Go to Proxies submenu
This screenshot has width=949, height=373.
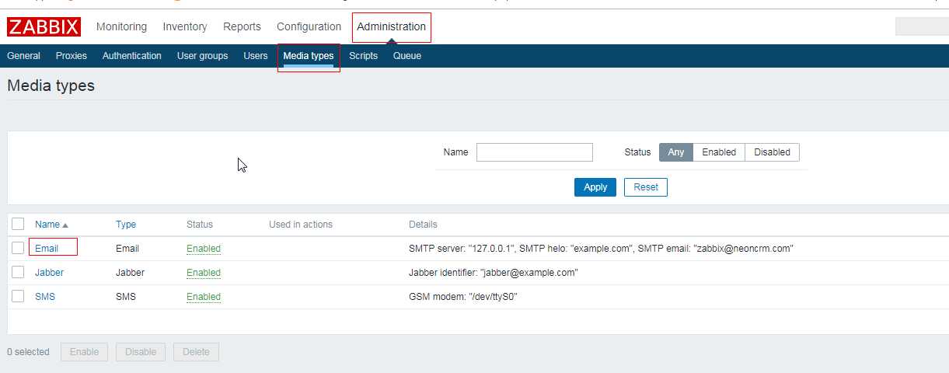click(72, 56)
